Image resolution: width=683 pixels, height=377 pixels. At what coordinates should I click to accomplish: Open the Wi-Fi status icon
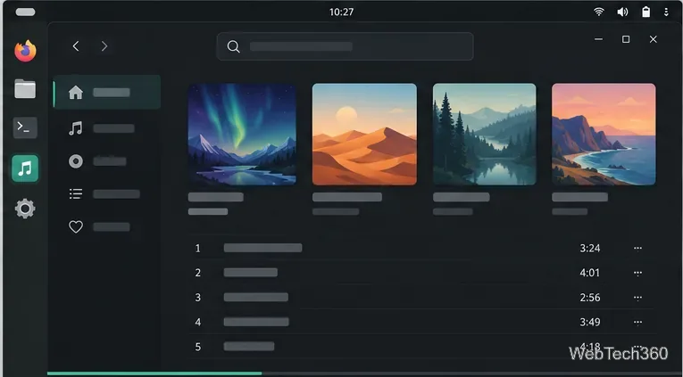point(599,12)
